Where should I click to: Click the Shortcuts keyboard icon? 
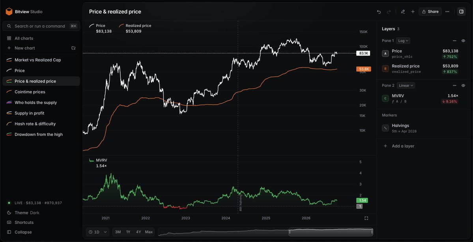[9, 222]
